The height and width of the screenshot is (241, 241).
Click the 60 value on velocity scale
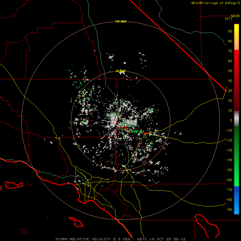(x=230, y=61)
